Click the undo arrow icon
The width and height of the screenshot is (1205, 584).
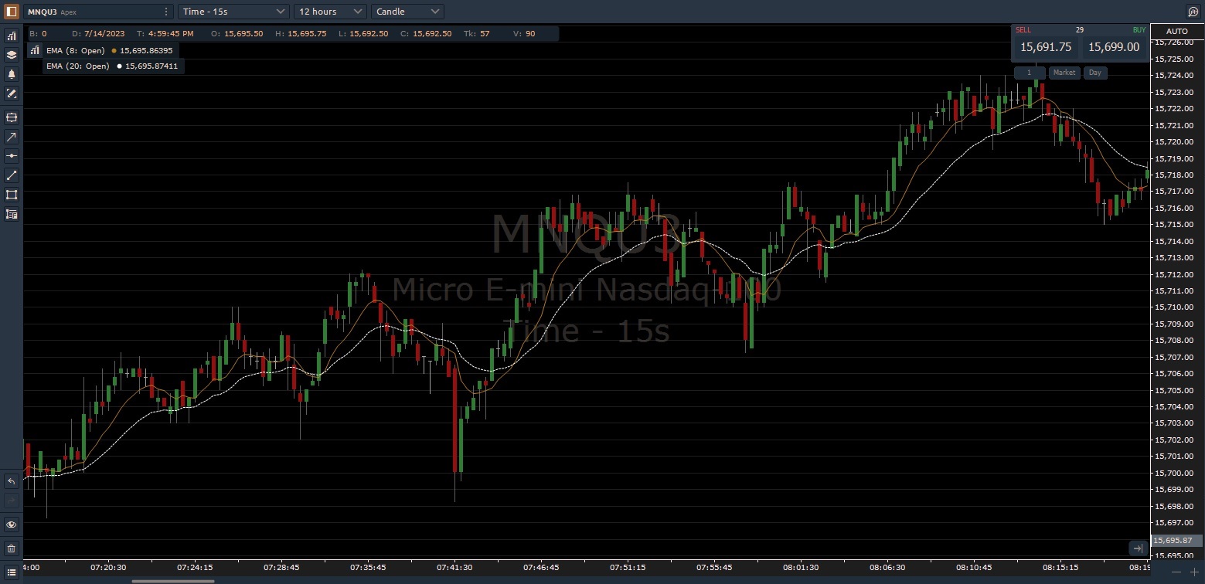coord(12,480)
